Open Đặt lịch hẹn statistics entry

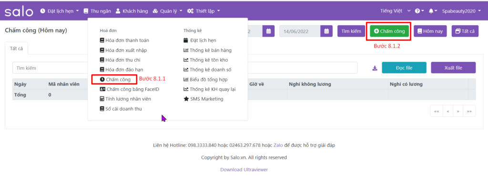click(200, 40)
